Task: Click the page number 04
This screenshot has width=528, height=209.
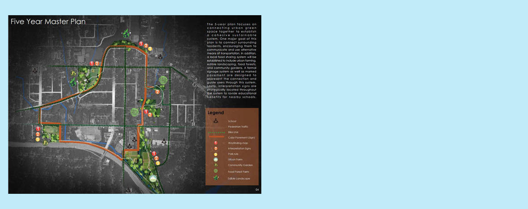Action: click(257, 190)
